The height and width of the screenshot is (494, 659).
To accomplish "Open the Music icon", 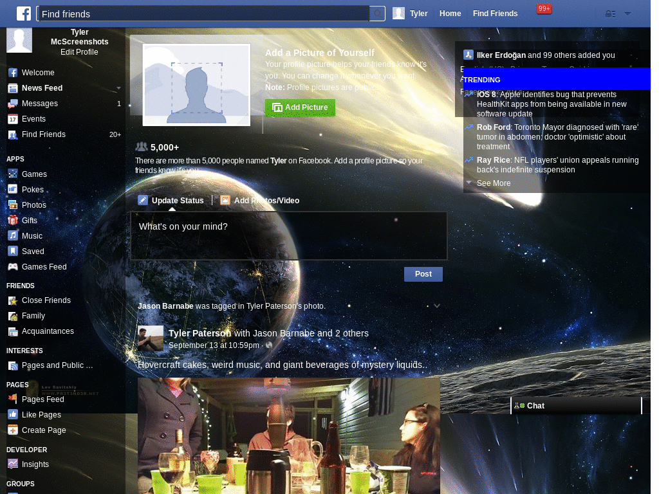I will point(13,235).
